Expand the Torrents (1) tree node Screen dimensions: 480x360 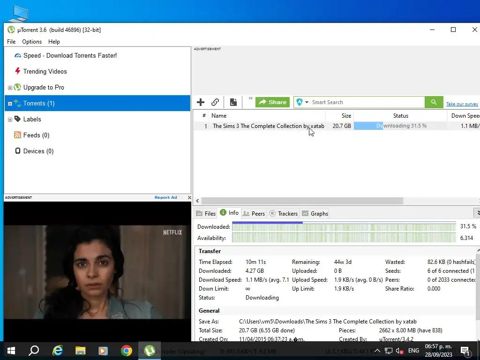(x=10, y=104)
